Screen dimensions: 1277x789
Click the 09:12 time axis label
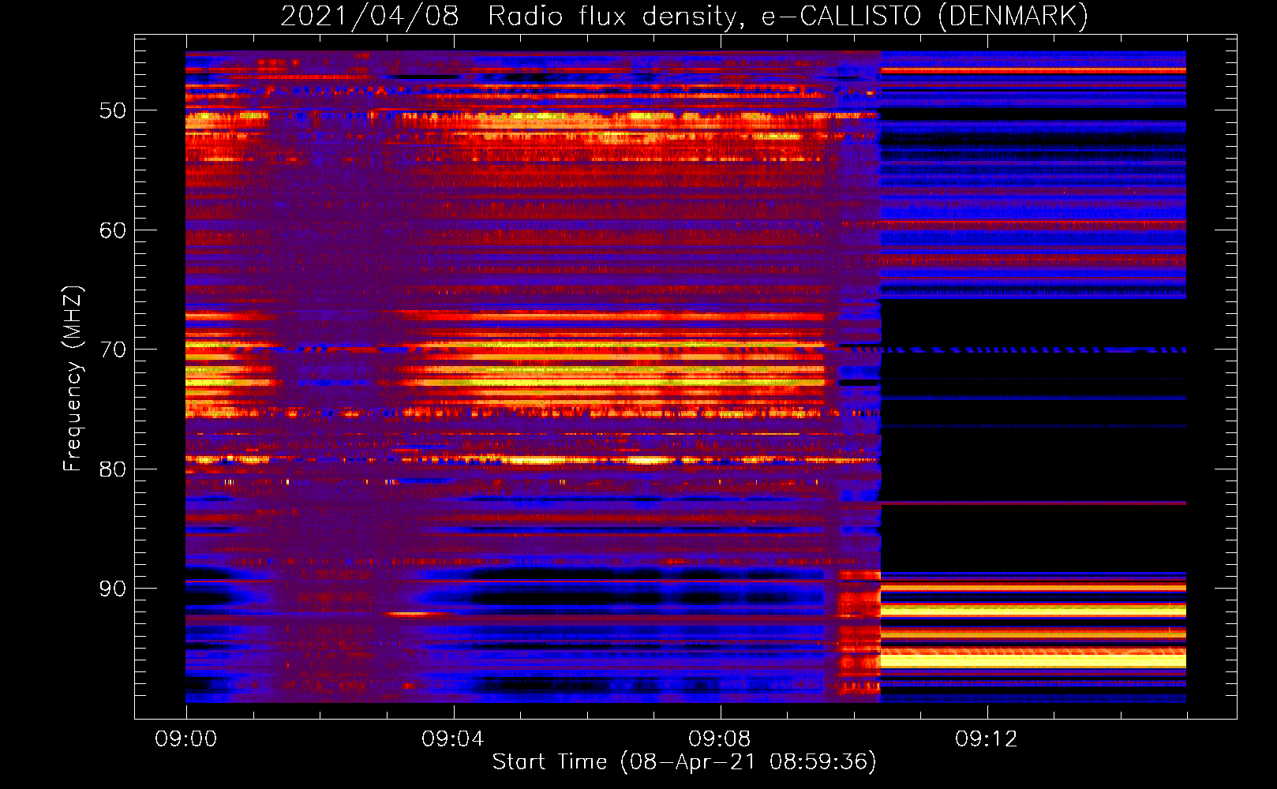click(987, 739)
